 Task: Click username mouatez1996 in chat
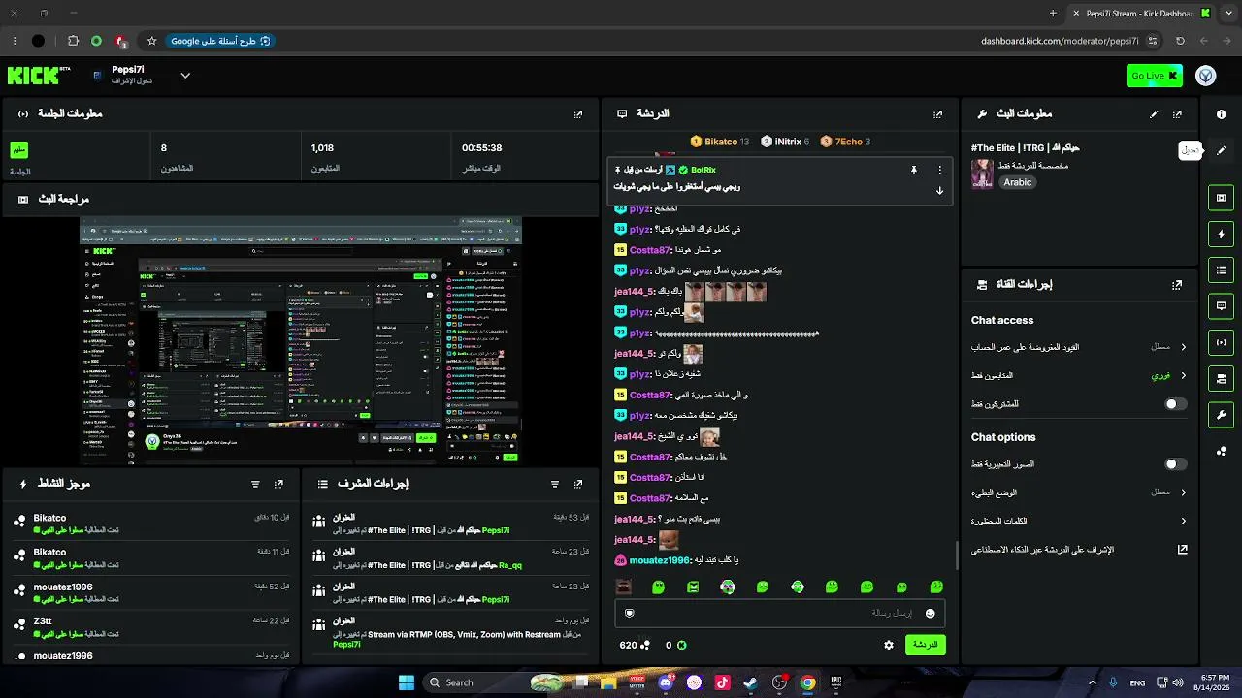click(x=659, y=560)
